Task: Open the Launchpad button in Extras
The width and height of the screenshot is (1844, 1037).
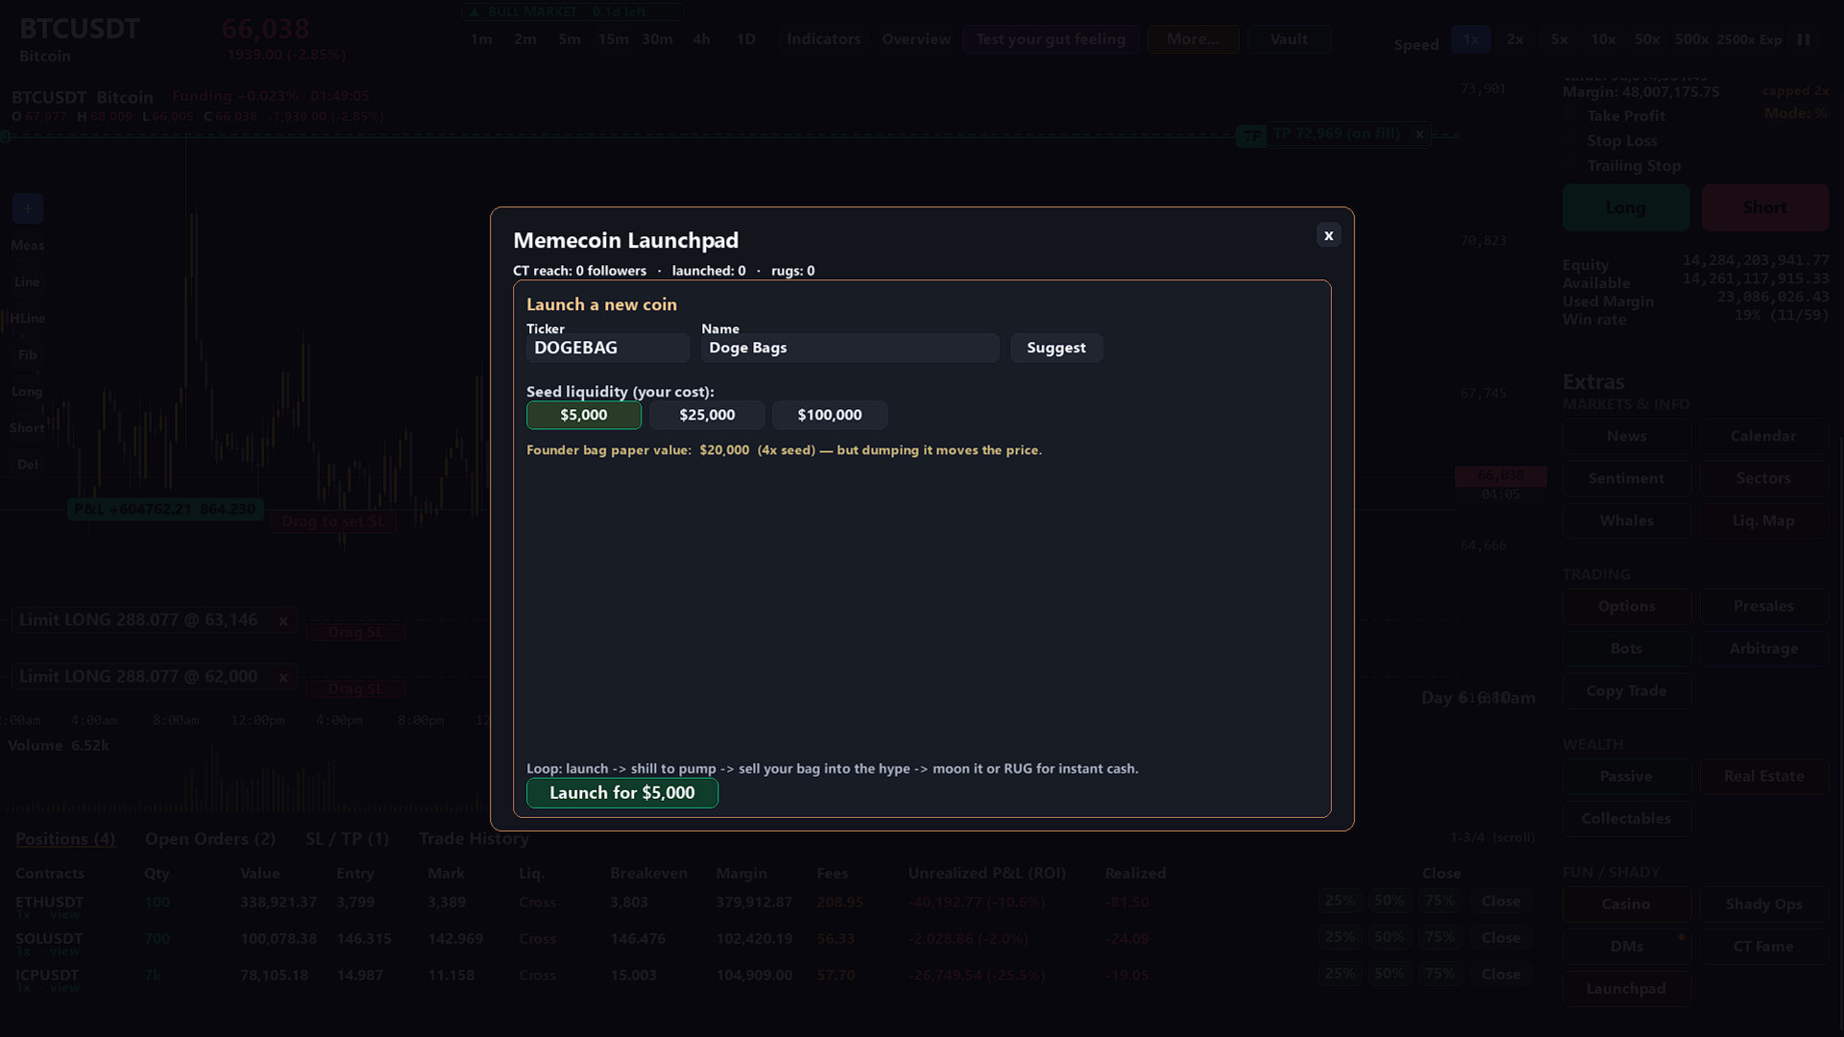Action: pyautogui.click(x=1627, y=989)
